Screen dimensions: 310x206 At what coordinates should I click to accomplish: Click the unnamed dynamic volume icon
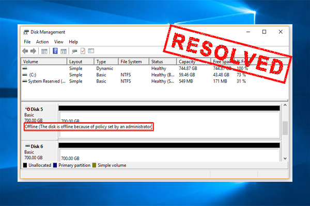coord(25,68)
